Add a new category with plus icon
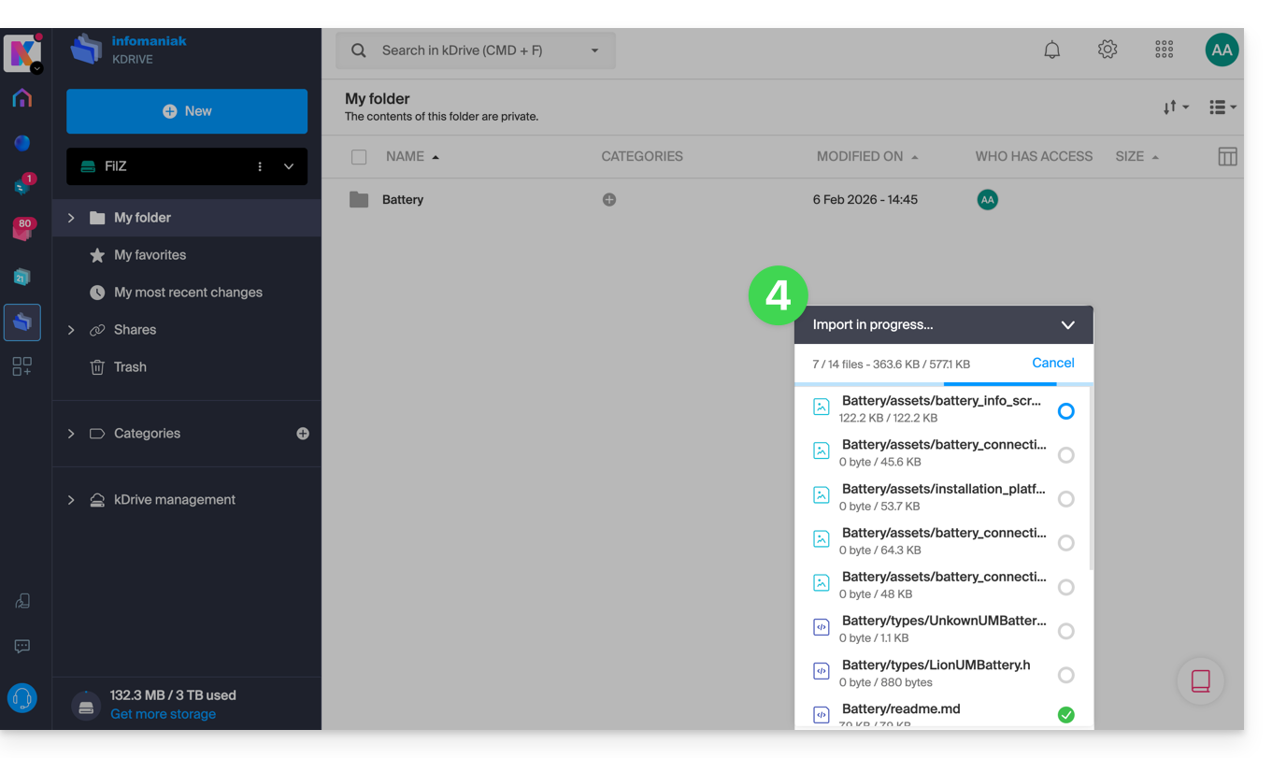 pos(303,434)
